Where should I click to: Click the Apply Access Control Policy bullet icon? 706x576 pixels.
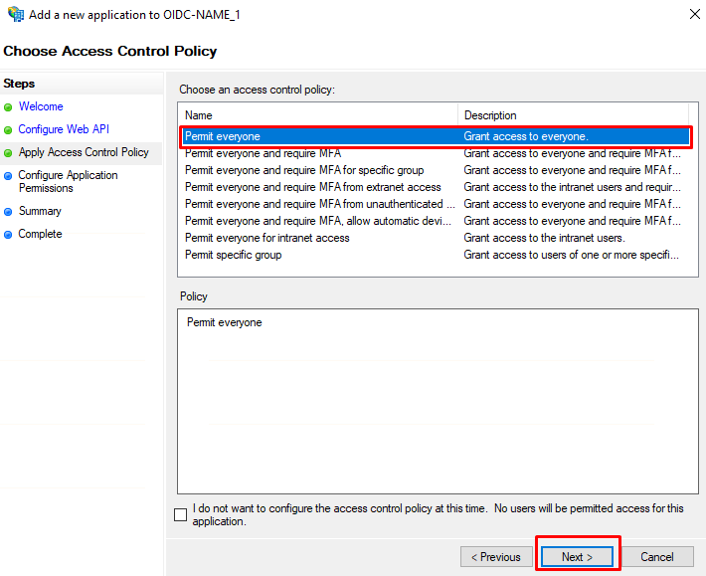[8, 153]
